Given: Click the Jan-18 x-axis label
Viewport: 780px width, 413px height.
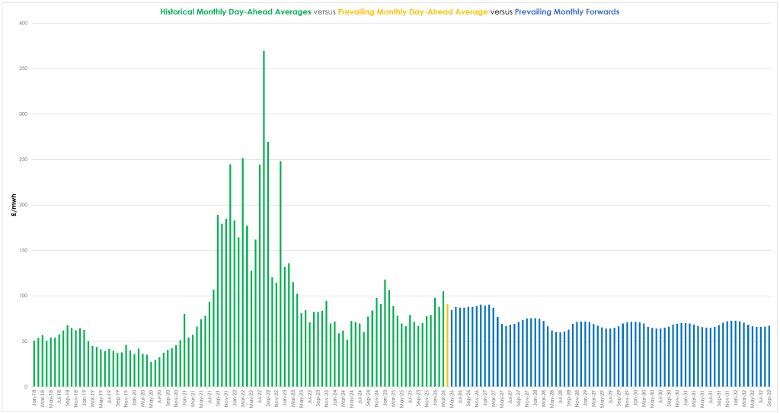Looking at the screenshot, I should (34, 399).
